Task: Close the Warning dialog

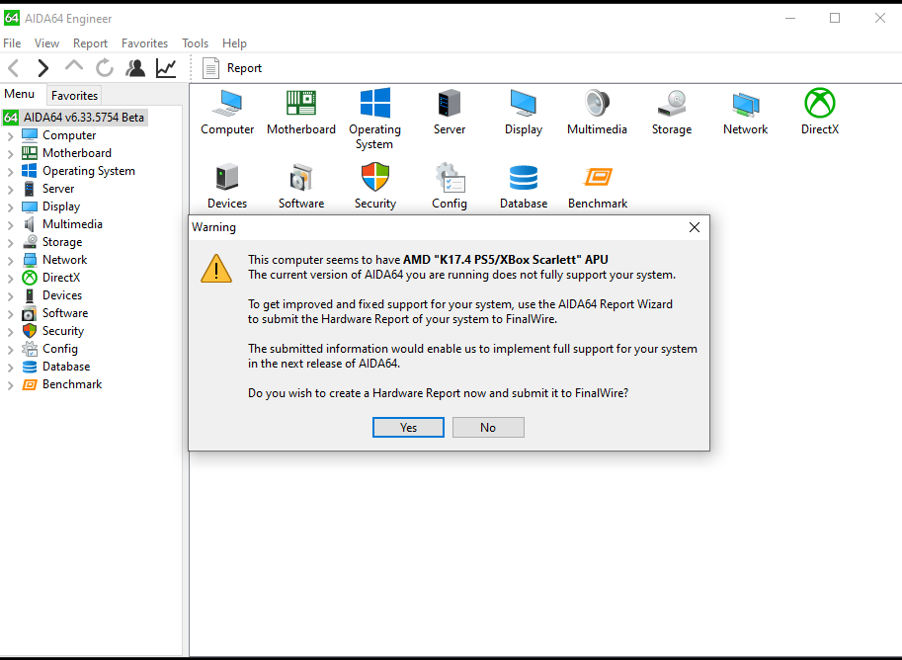Action: click(695, 227)
